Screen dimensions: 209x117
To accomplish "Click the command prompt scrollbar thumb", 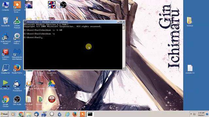I will (x=123, y=28).
